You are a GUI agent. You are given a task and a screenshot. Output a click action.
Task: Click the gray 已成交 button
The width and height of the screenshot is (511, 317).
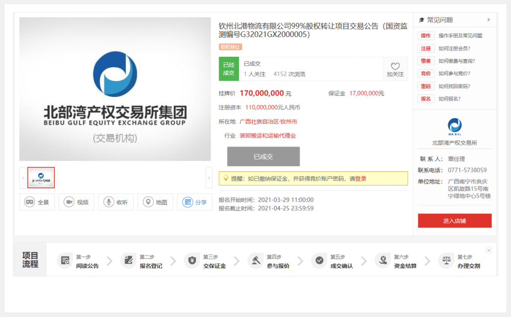pos(264,157)
